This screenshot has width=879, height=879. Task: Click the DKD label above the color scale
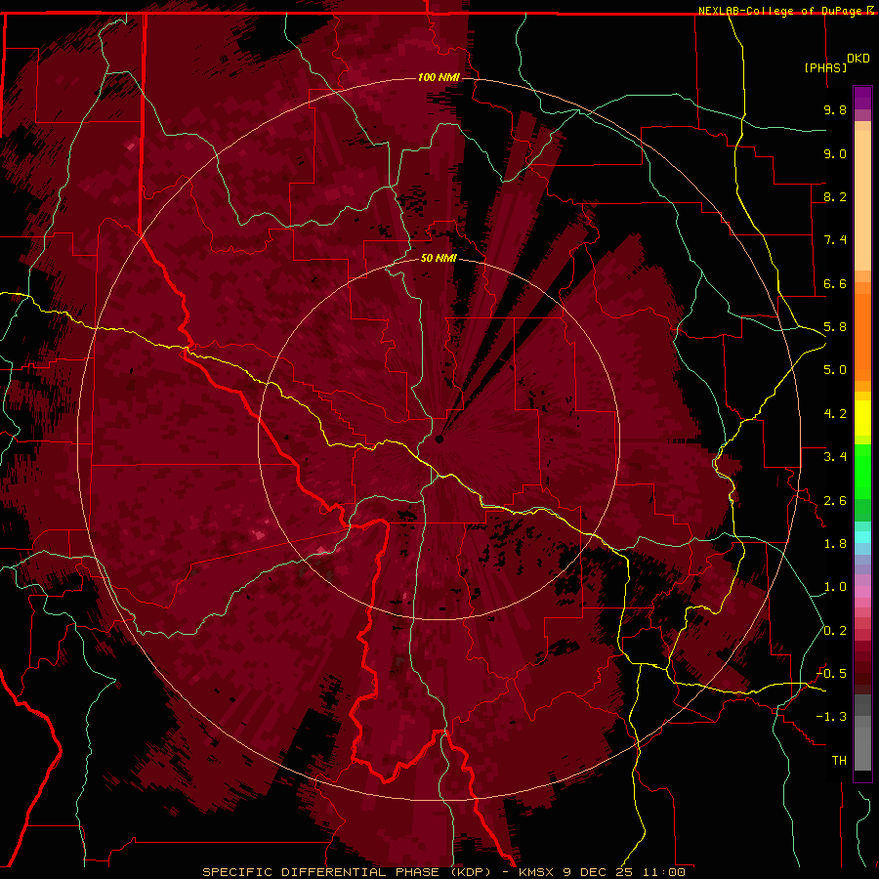[858, 59]
